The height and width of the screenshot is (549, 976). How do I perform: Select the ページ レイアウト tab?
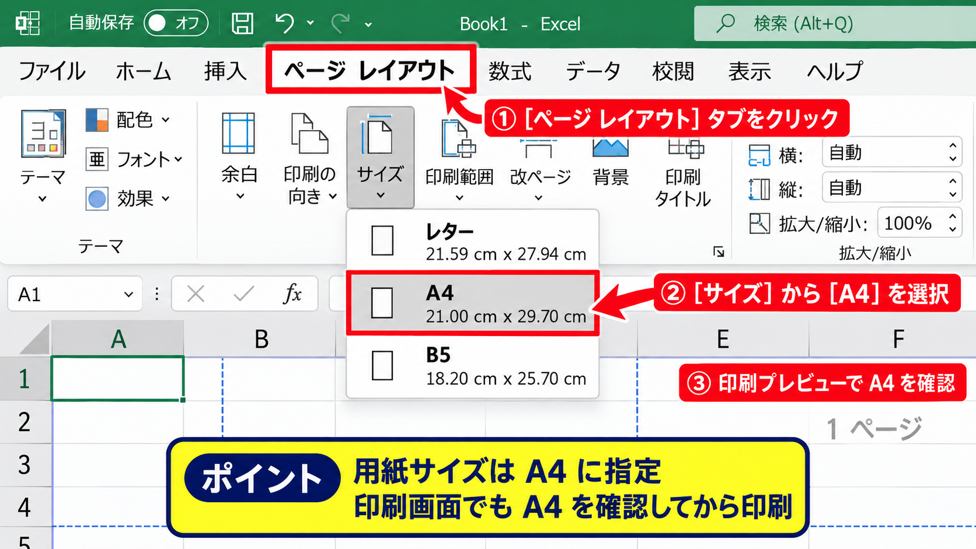pos(370,70)
